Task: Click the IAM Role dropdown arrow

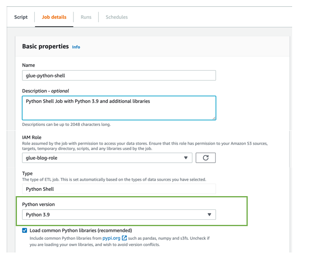Action: pyautogui.click(x=186, y=158)
